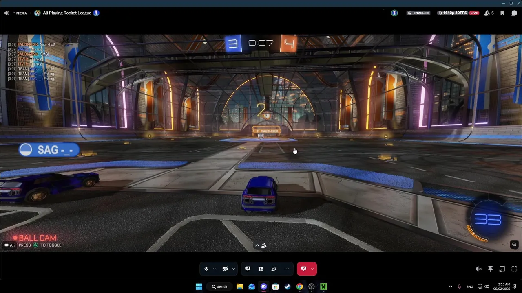
Task: Click the volume speaker icon beside FIESTA
Action: click(7, 13)
